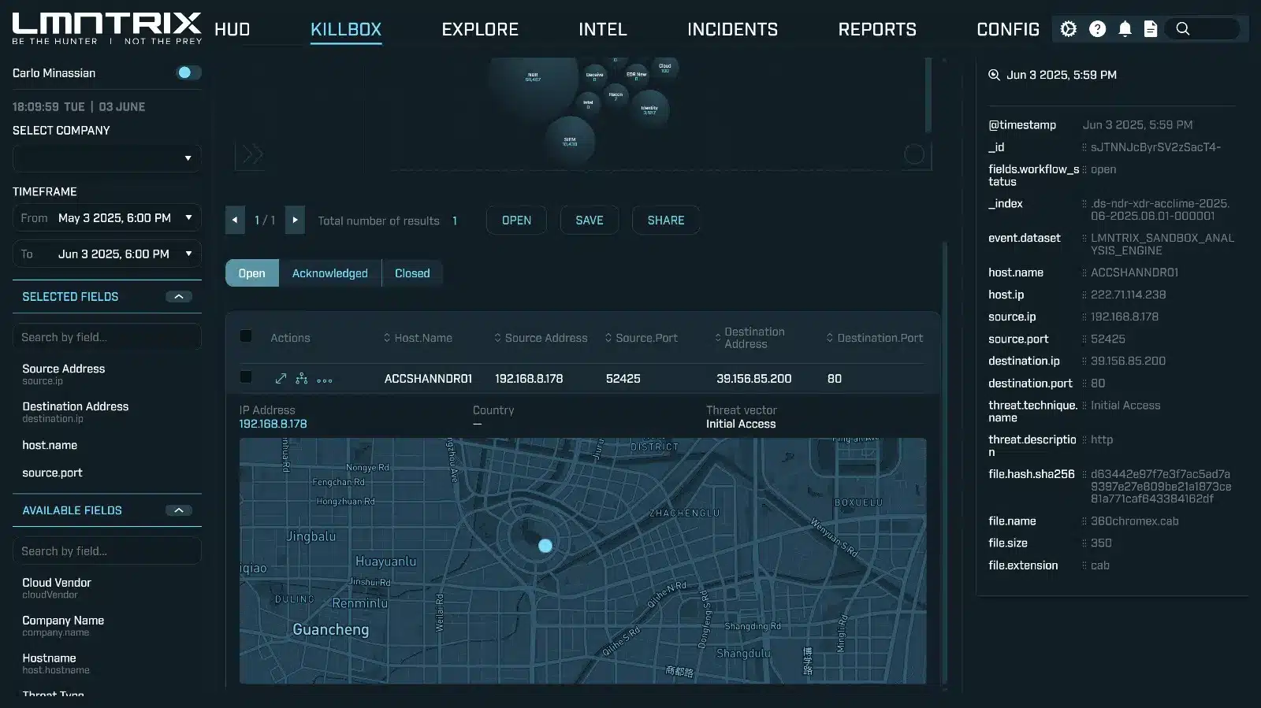Toggle the switch next to Carlo Minassian
1261x708 pixels.
(188, 72)
